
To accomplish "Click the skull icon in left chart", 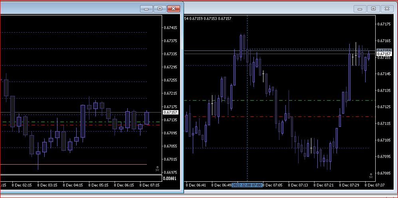I will click(x=157, y=169).
